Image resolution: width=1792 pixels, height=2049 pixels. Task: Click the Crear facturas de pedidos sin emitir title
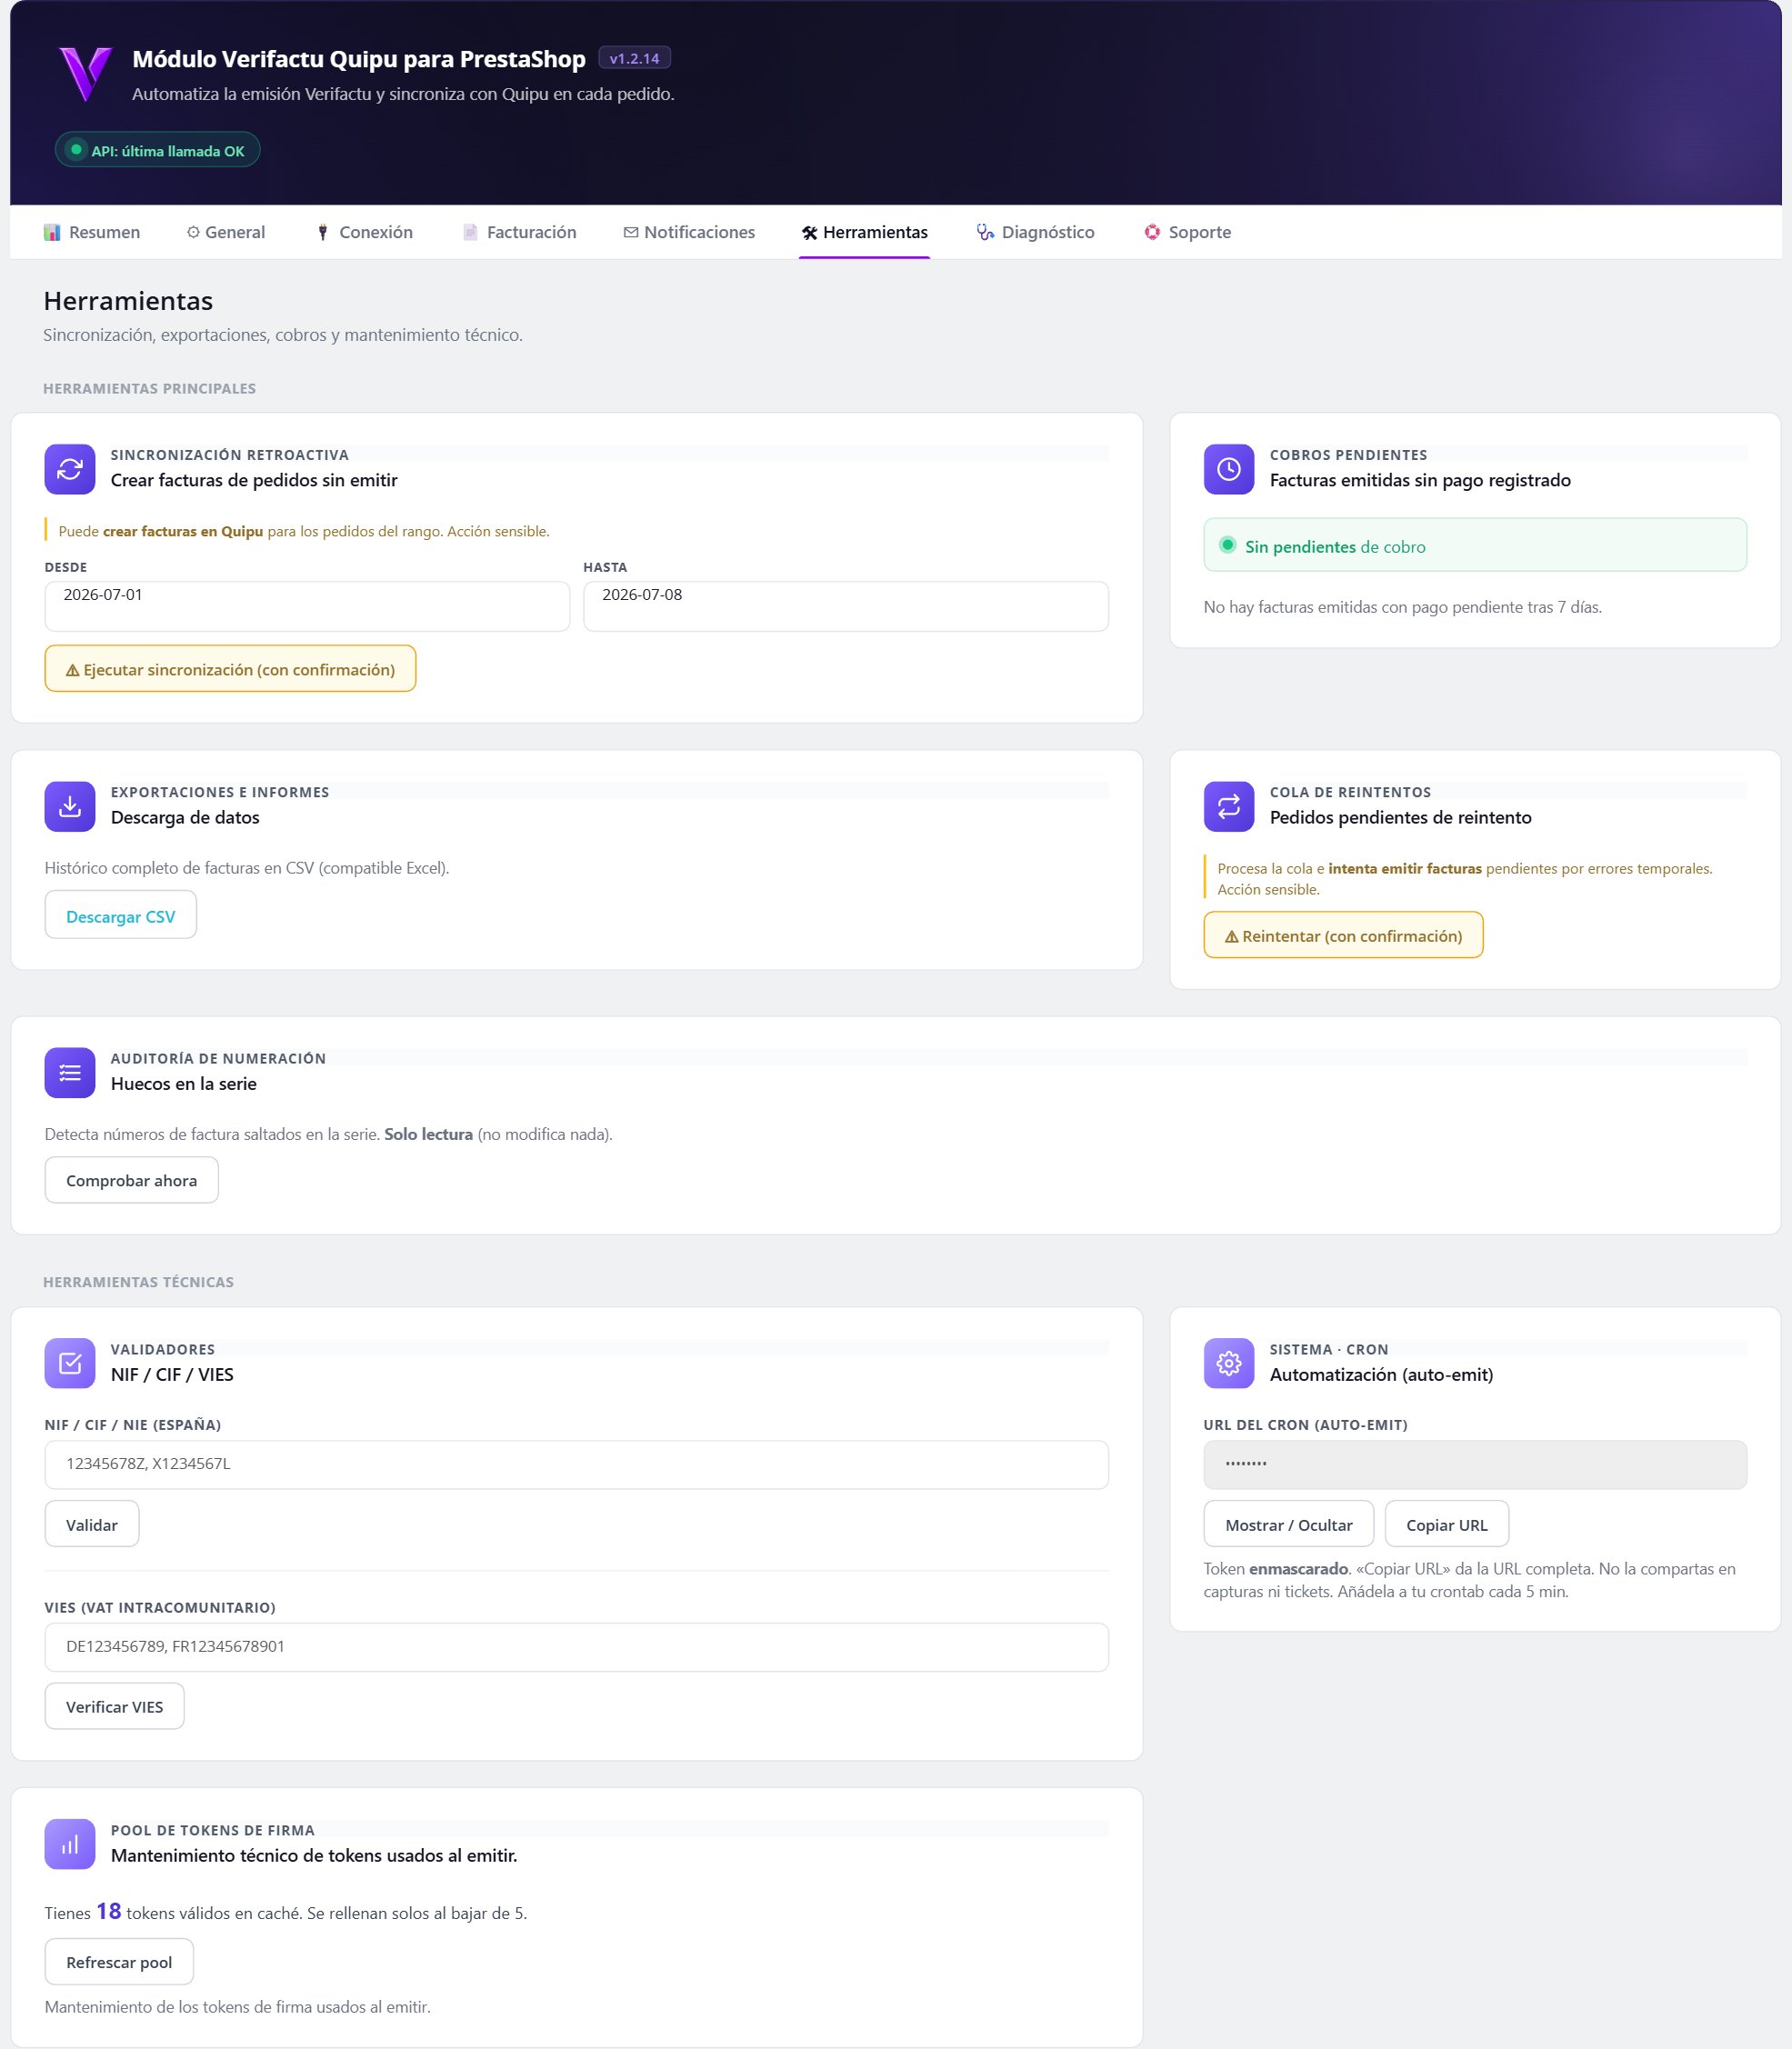[x=254, y=480]
